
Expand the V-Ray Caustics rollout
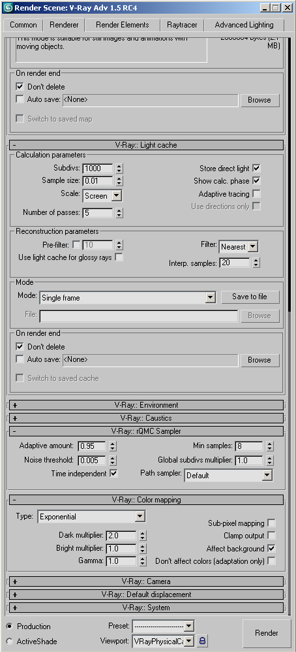click(147, 418)
